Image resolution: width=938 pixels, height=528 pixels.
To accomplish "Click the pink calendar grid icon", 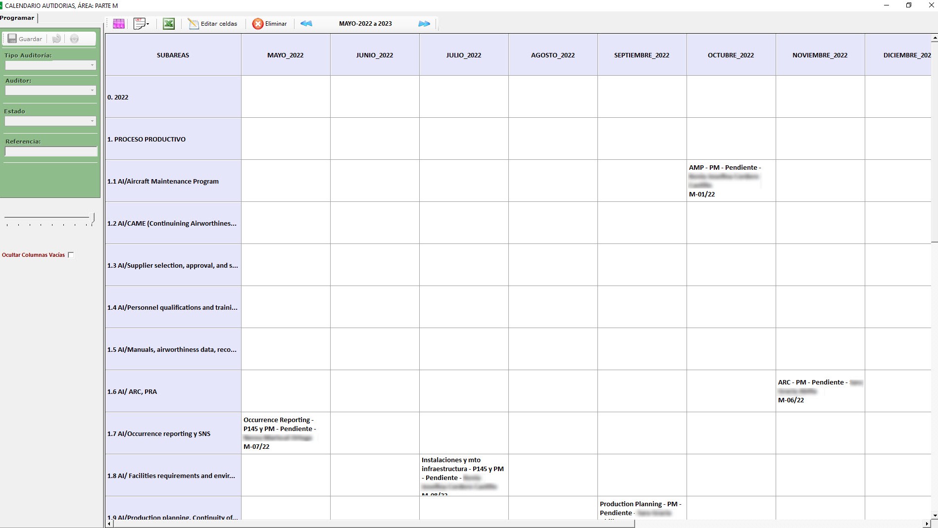I will pos(119,24).
